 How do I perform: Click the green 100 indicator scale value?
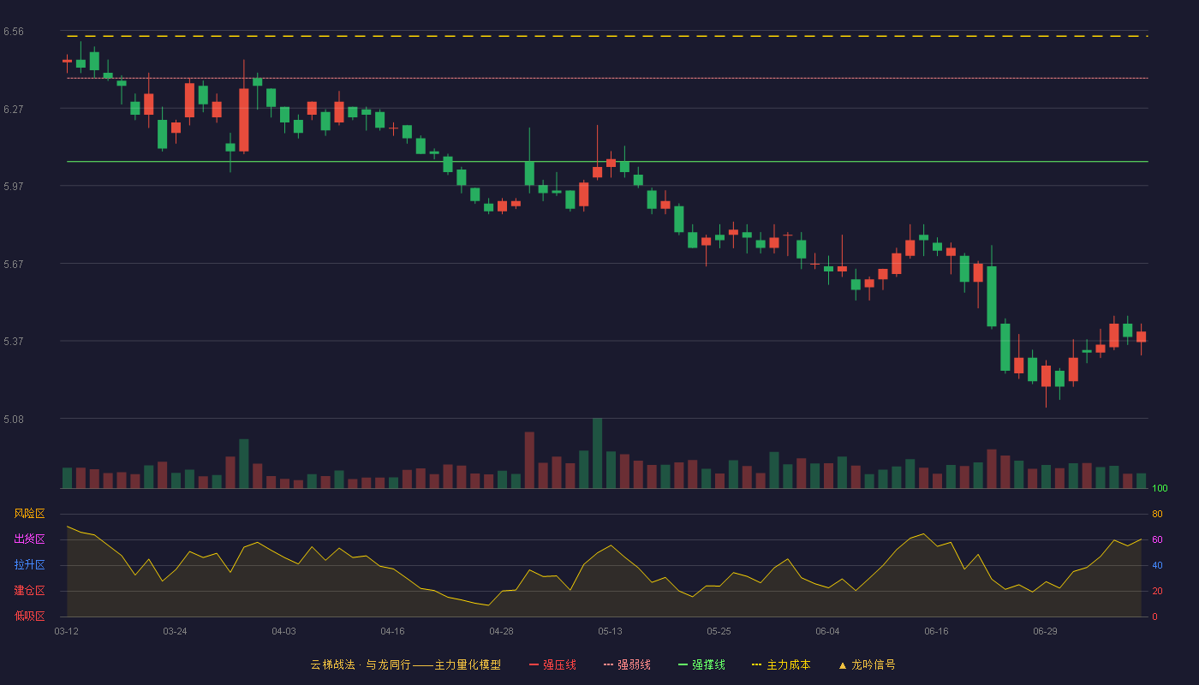tap(1160, 489)
